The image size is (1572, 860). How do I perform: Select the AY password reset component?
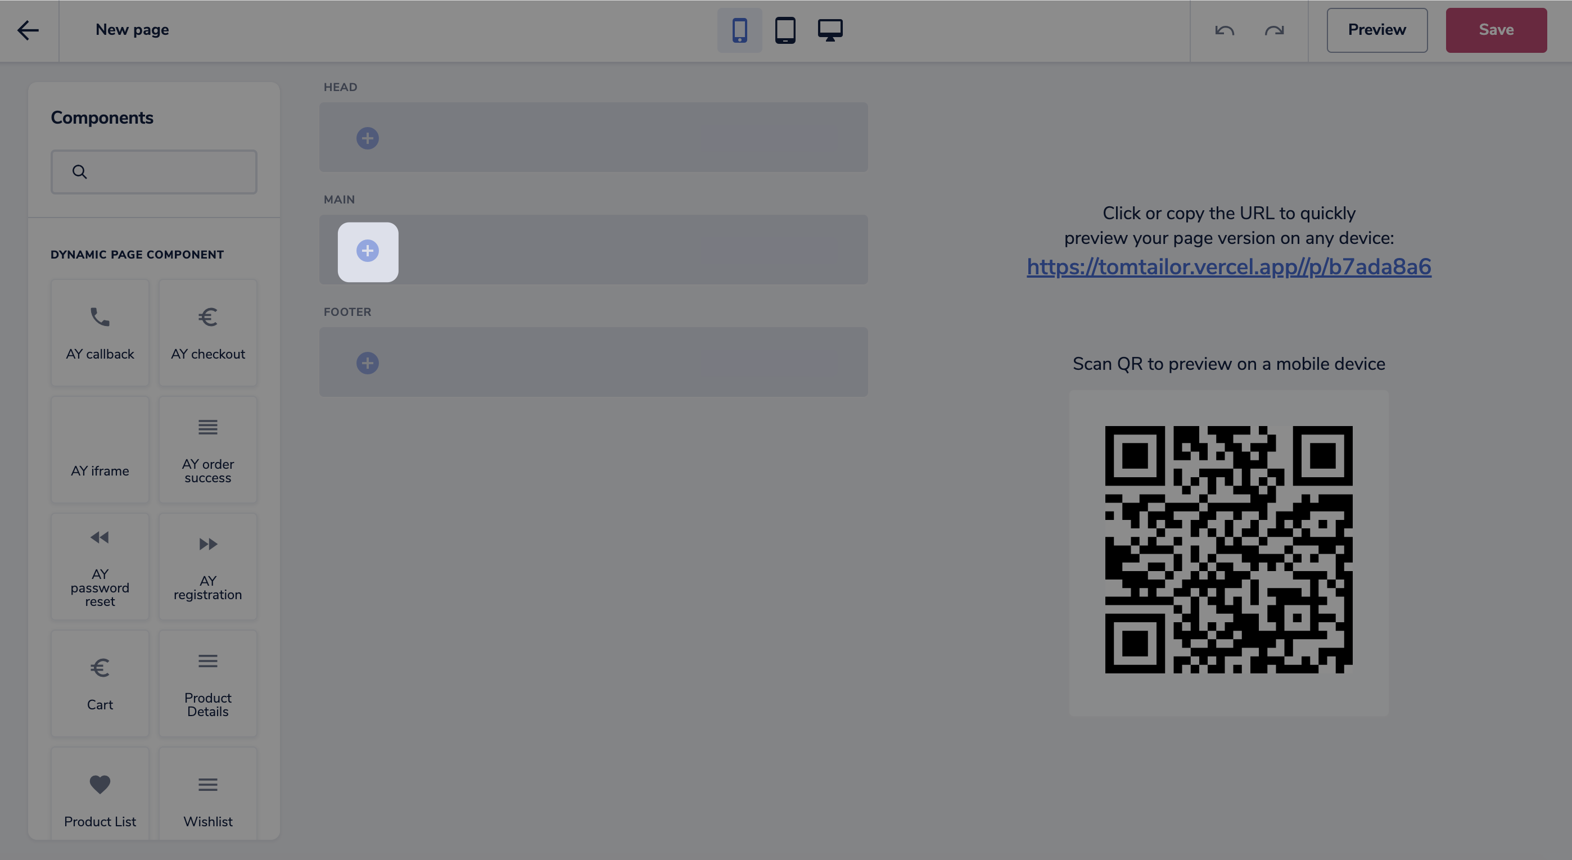pyautogui.click(x=100, y=567)
